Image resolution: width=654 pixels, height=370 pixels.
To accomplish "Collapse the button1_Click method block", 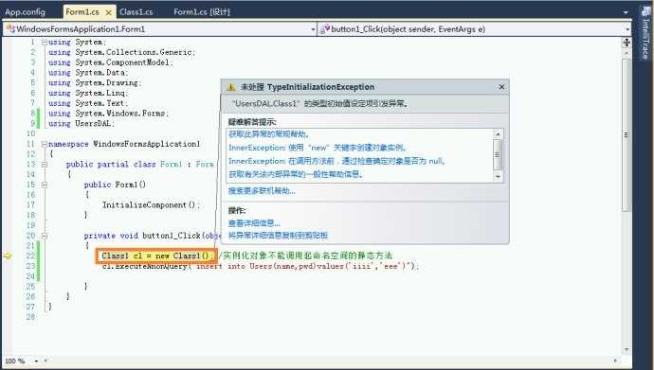I will click(44, 236).
